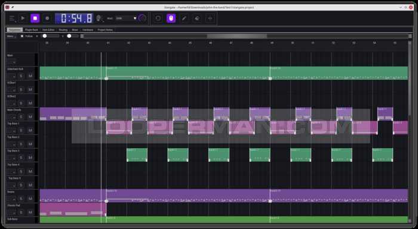Mute the Chords Pad track
The height and width of the screenshot is (229, 418).
pyautogui.click(x=30, y=212)
